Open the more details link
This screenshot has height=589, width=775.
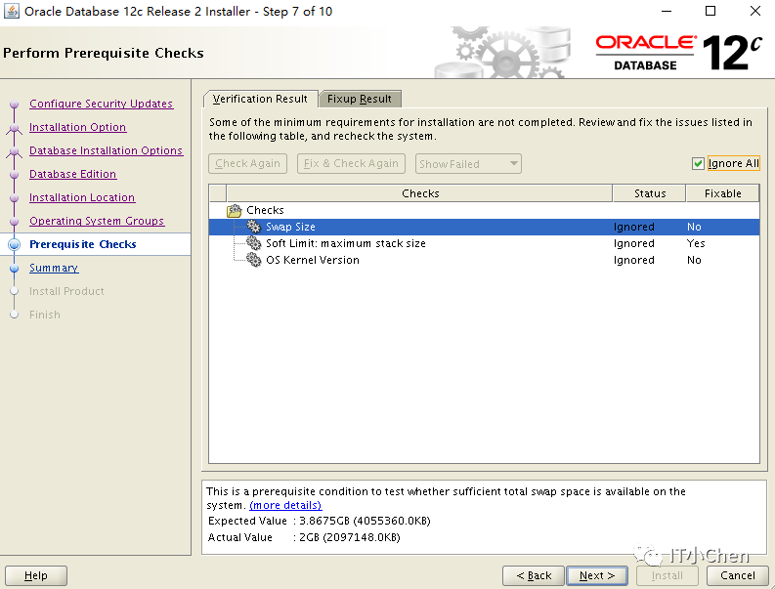285,505
